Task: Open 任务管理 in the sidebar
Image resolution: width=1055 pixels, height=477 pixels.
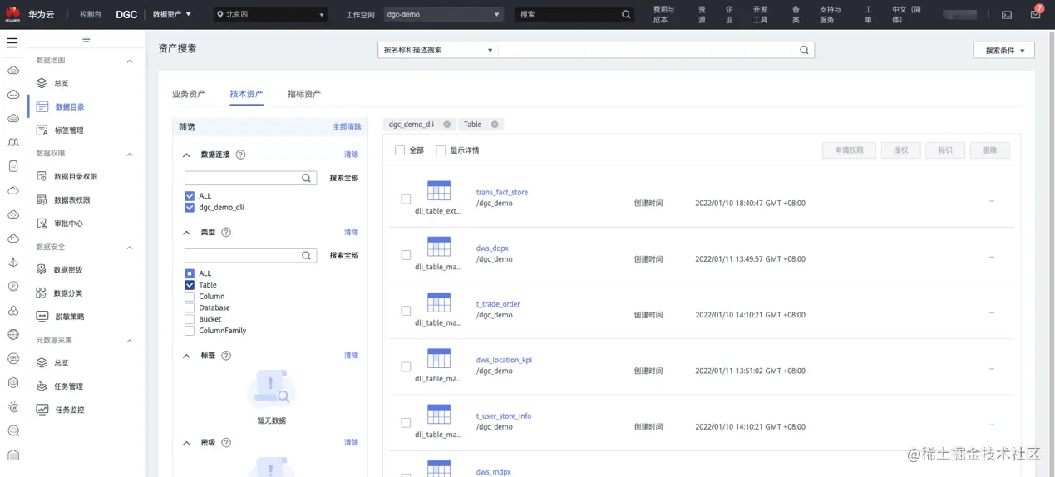Action: click(69, 386)
